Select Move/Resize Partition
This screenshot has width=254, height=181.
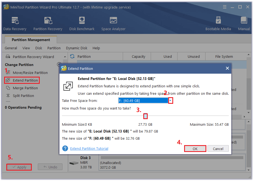30,73
